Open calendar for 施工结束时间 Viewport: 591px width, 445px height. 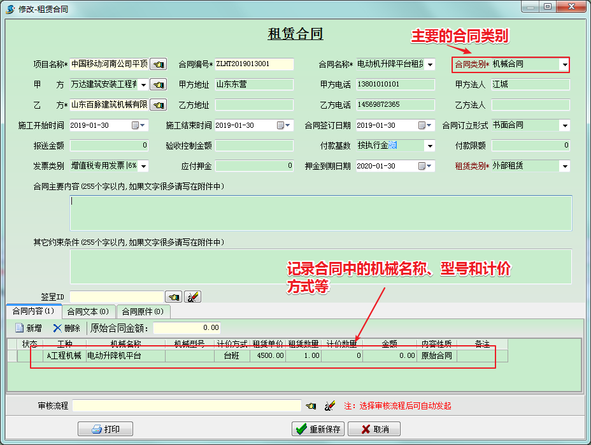tap(283, 125)
